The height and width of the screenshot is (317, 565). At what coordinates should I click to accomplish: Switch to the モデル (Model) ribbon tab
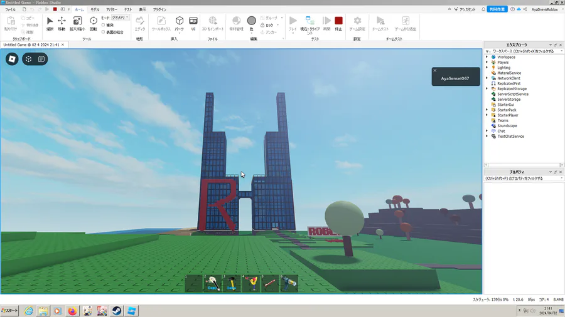point(95,9)
